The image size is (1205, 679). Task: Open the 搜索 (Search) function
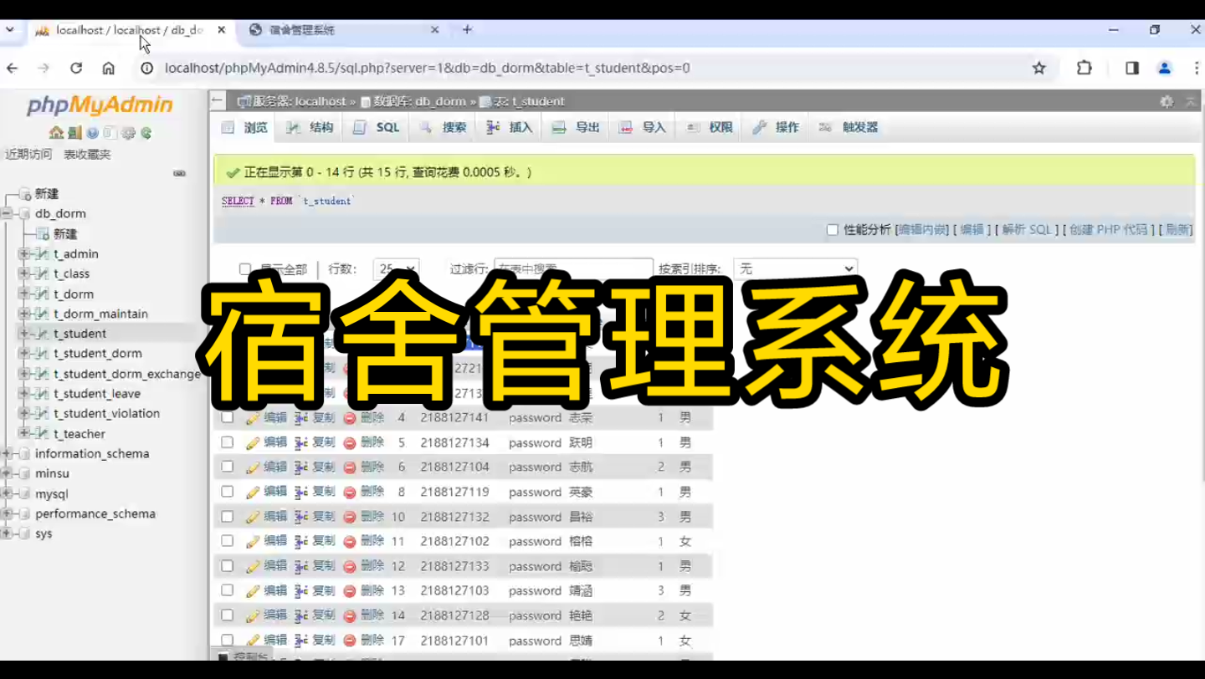pos(441,126)
